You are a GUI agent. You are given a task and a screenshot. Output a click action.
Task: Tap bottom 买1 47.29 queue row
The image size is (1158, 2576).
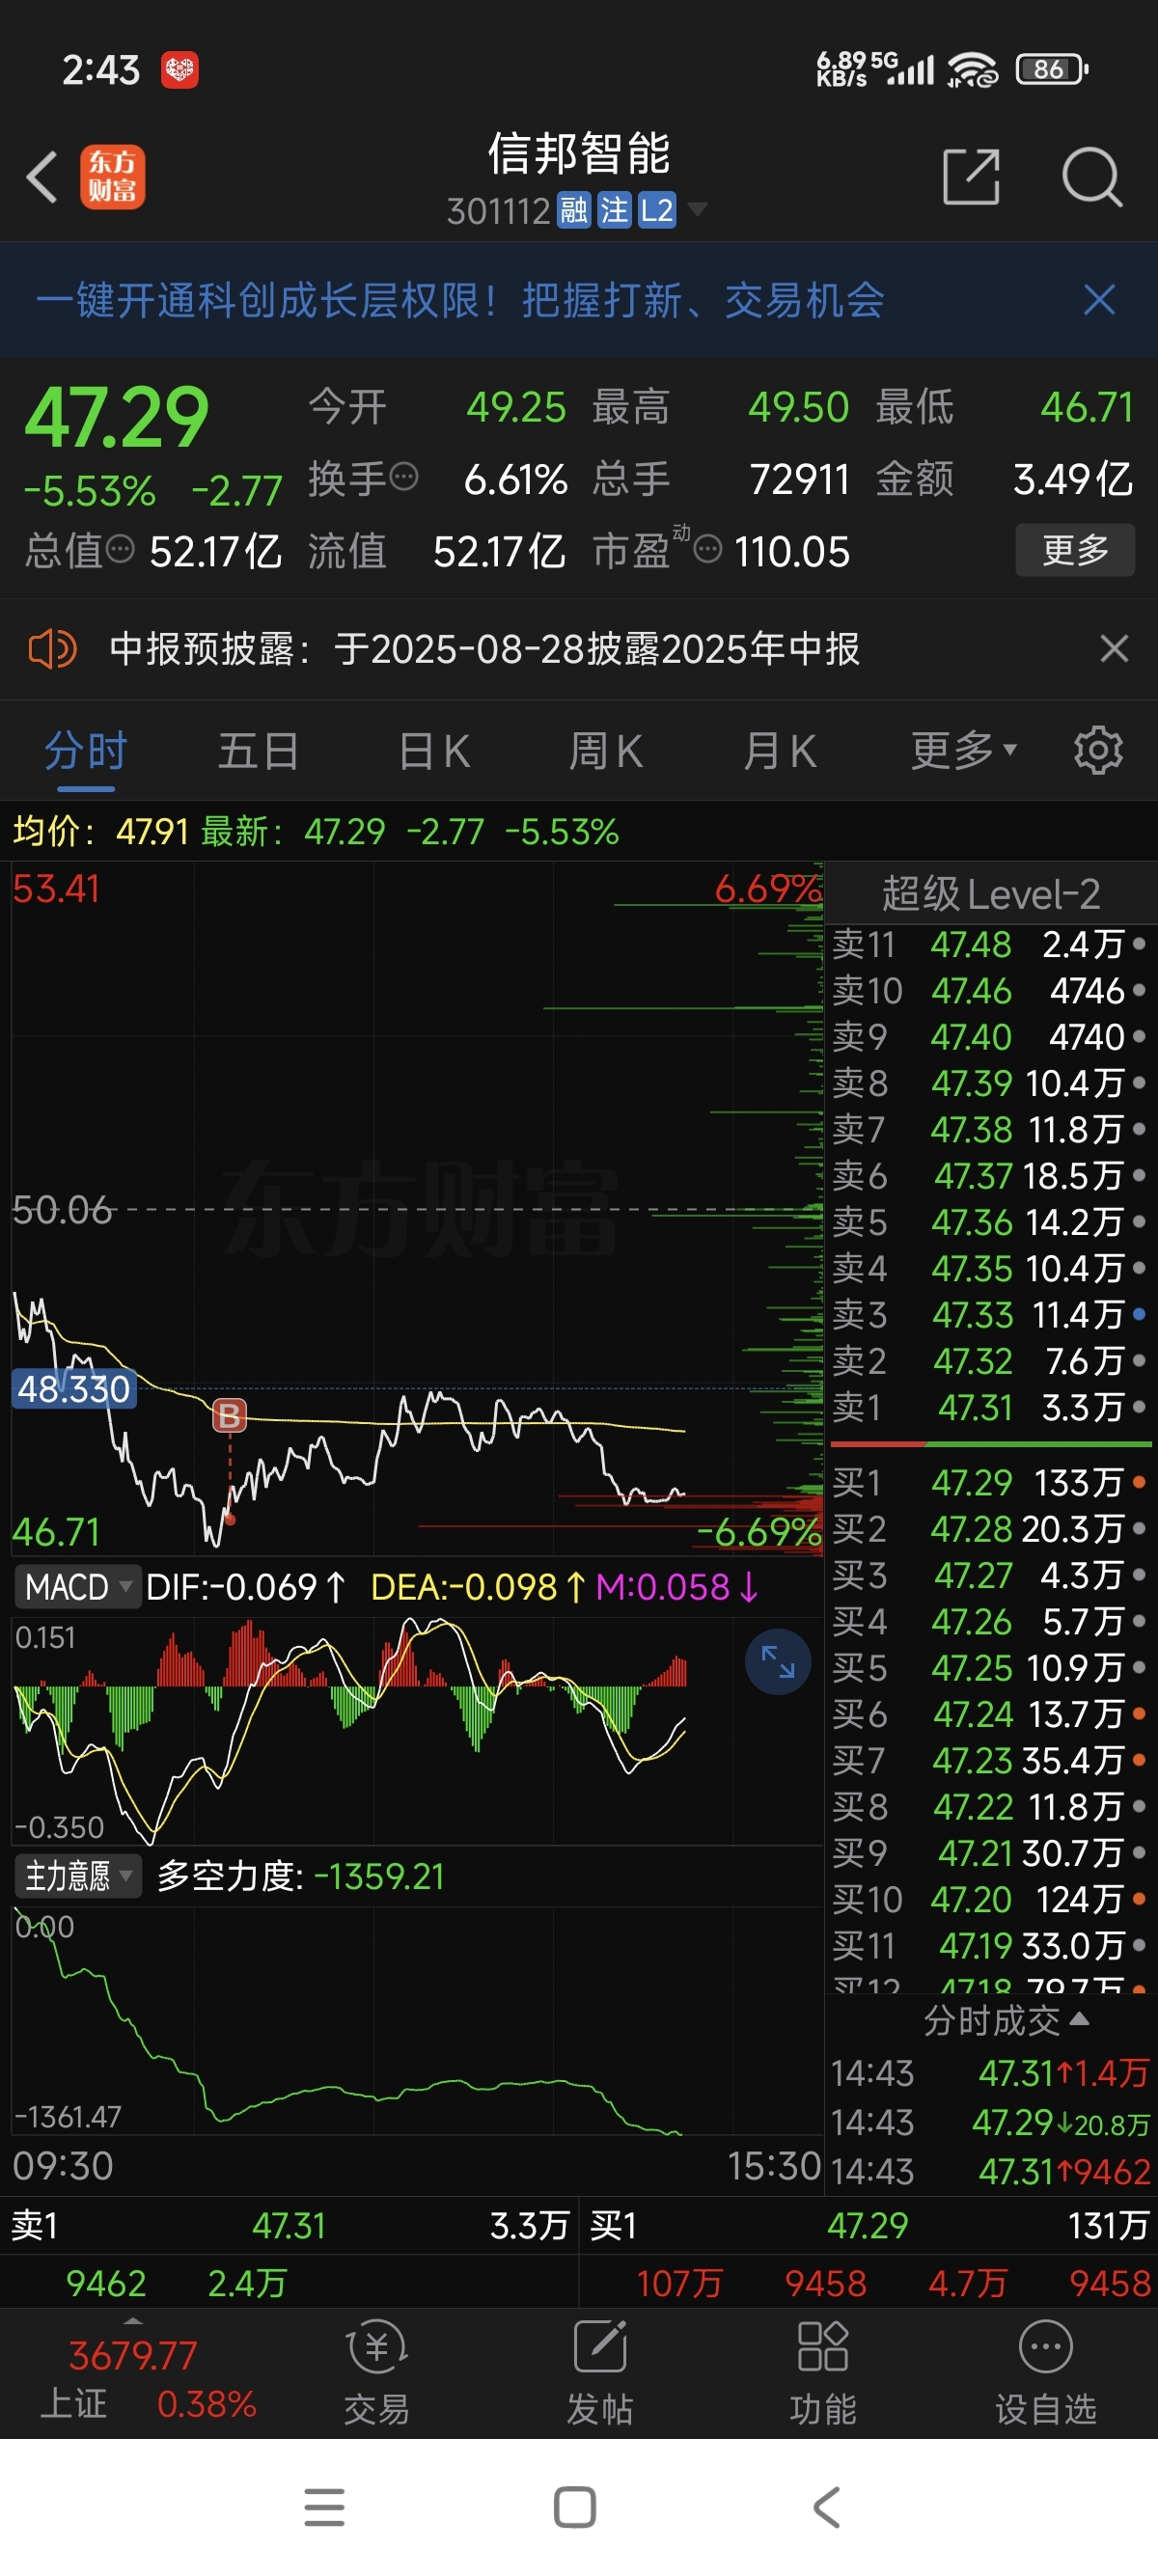tap(868, 2225)
